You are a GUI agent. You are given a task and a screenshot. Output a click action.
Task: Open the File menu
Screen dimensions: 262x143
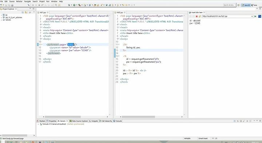click(1, 1)
